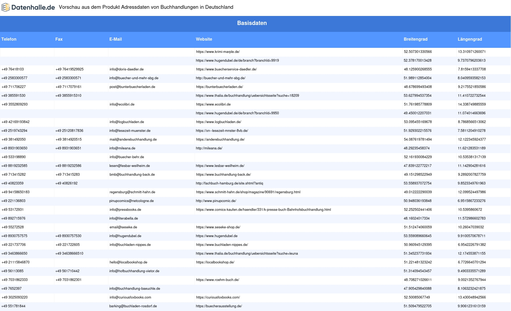Screen dimensions: 511x311
Task: Select email info@literabella.de
Action: click(x=123, y=218)
